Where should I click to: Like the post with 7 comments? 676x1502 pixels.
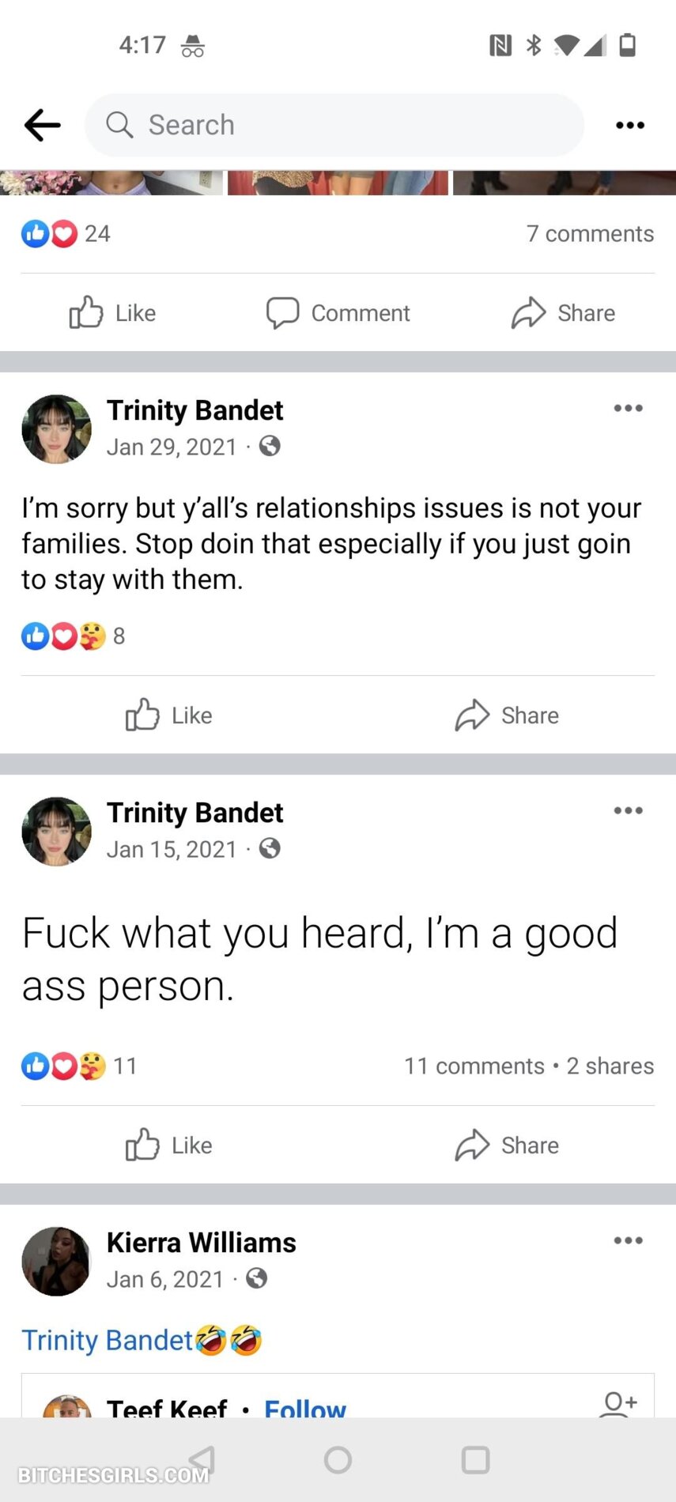point(113,313)
